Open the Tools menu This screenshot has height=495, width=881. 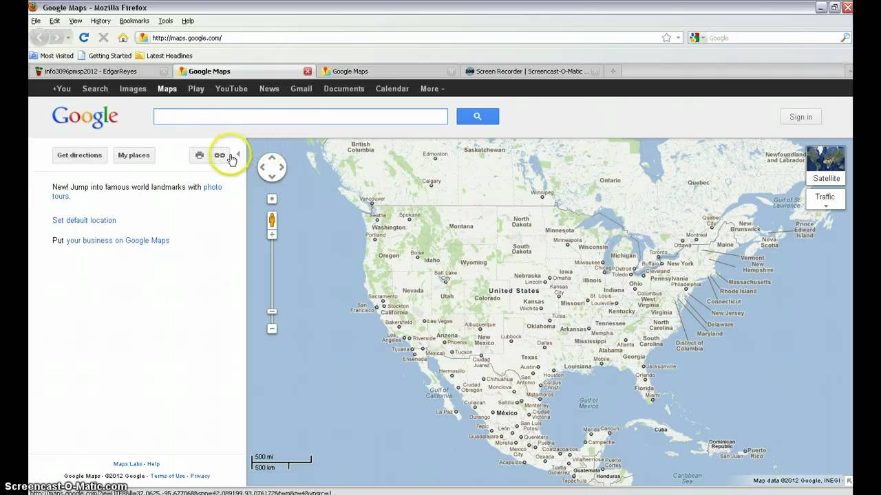166,21
